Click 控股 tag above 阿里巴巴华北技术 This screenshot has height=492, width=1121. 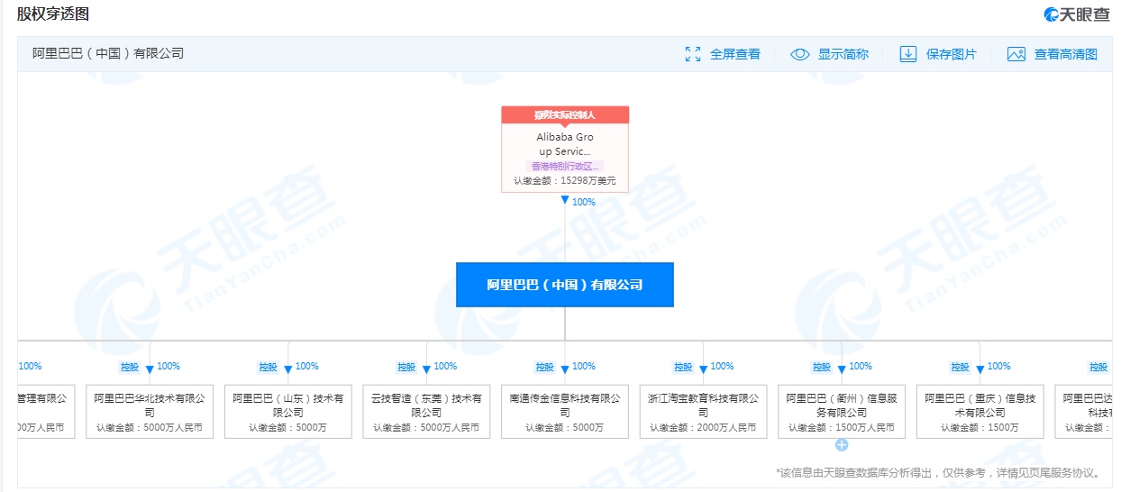(x=130, y=367)
